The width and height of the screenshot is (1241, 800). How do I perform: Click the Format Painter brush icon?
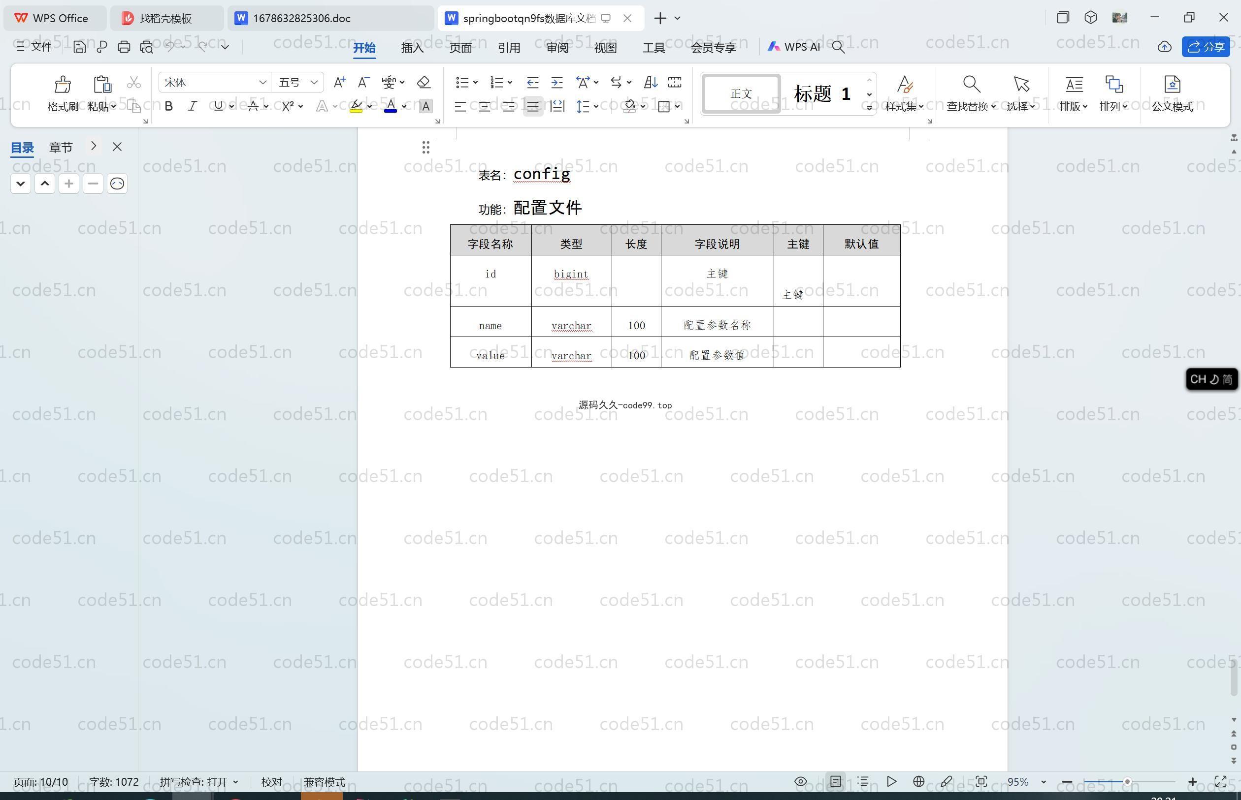pyautogui.click(x=63, y=84)
